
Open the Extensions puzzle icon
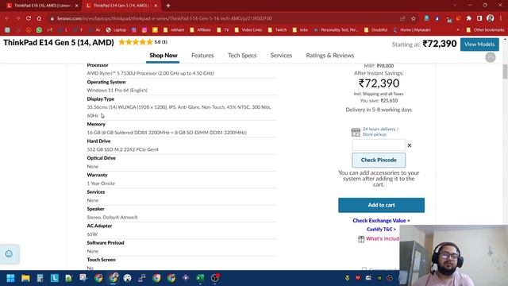pyautogui.click(x=469, y=18)
